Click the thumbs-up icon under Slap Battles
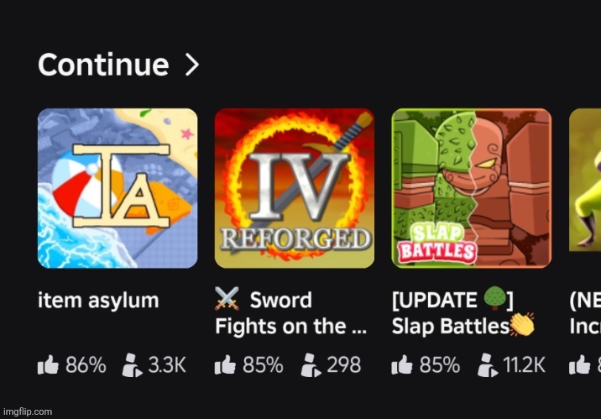 402,364
